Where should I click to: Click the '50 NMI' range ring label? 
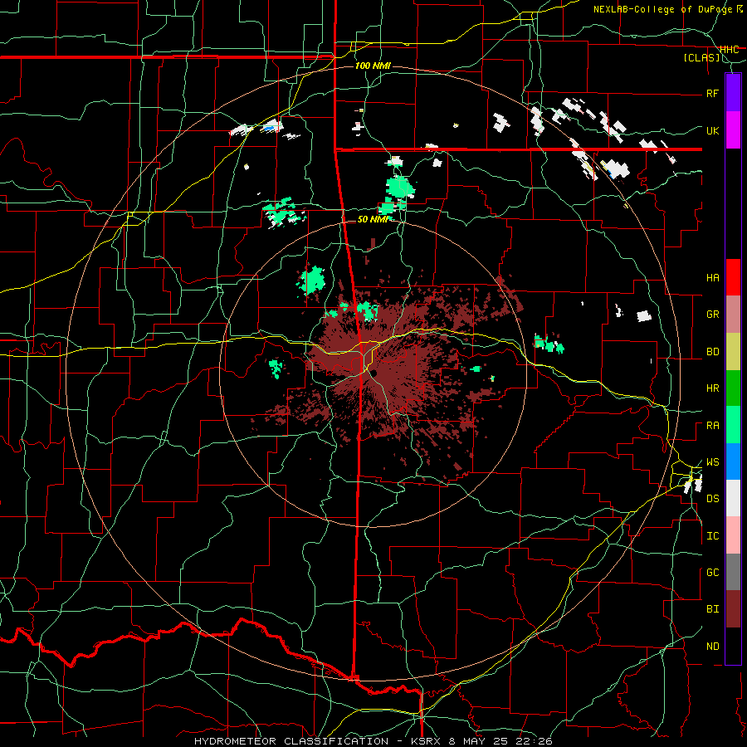(373, 219)
